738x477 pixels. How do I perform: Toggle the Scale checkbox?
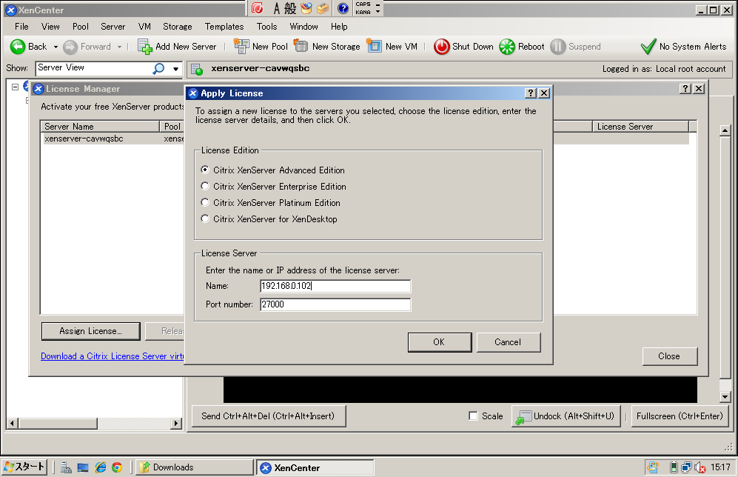[473, 416]
